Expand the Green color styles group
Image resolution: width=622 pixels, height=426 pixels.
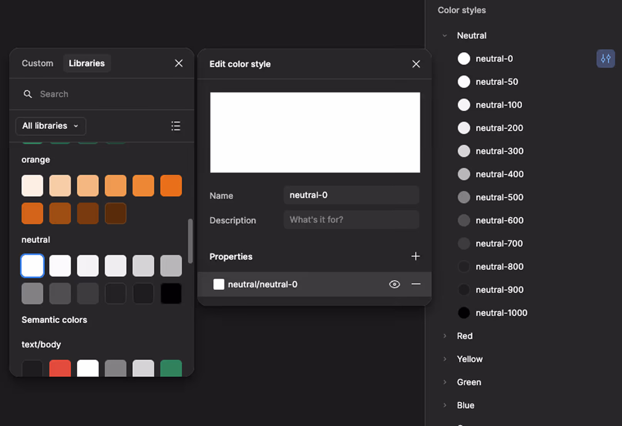point(445,382)
